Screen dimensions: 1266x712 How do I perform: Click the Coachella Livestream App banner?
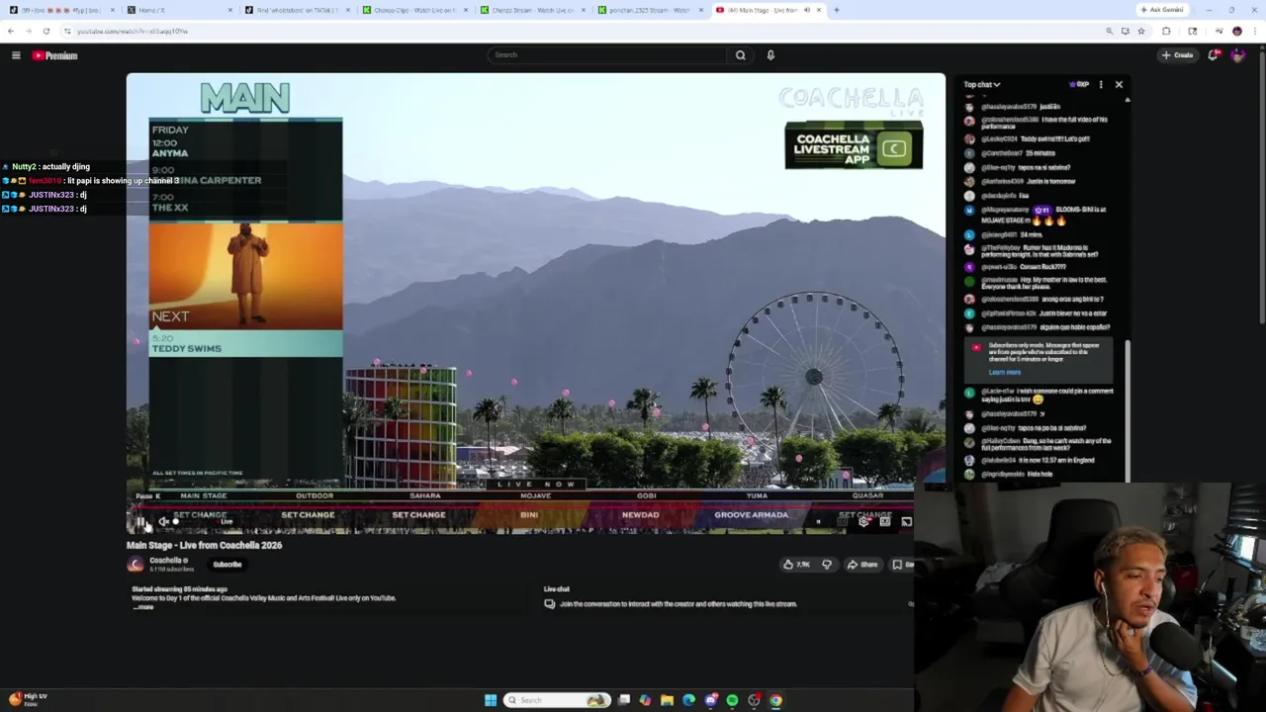coord(854,147)
